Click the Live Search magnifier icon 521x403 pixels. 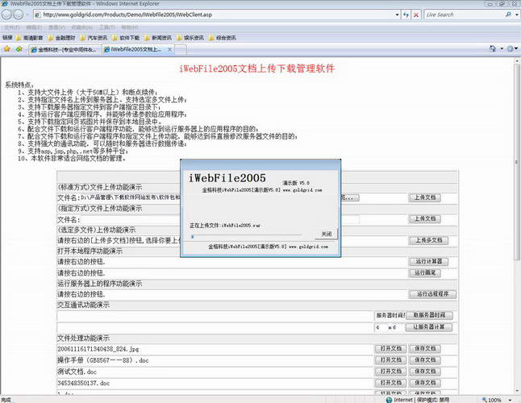coord(508,15)
